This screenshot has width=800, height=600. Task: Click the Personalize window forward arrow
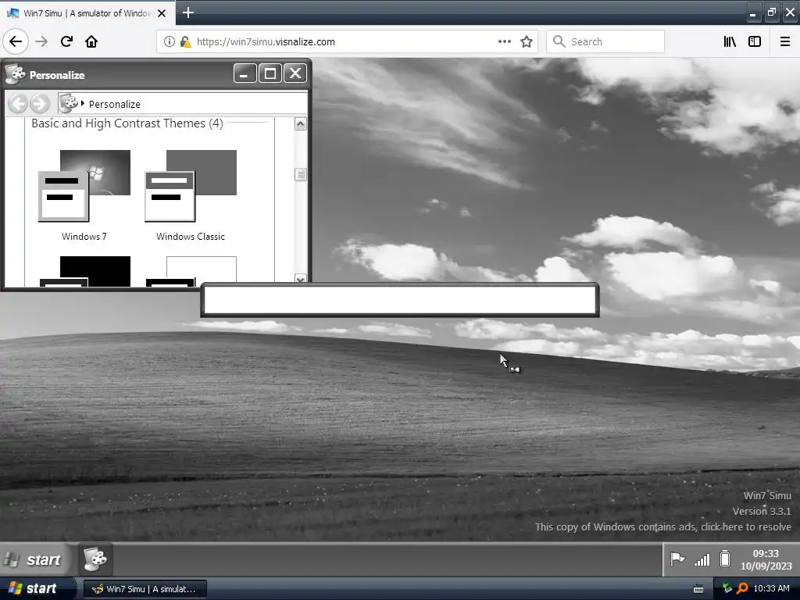click(x=40, y=104)
